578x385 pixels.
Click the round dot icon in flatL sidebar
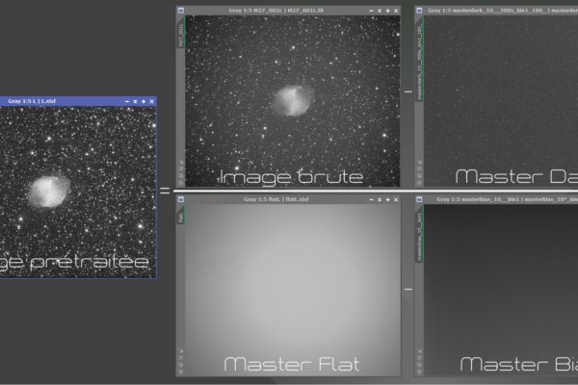[181, 372]
